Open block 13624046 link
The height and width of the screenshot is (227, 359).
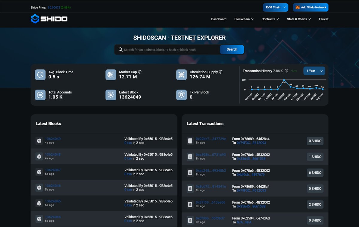(53, 186)
